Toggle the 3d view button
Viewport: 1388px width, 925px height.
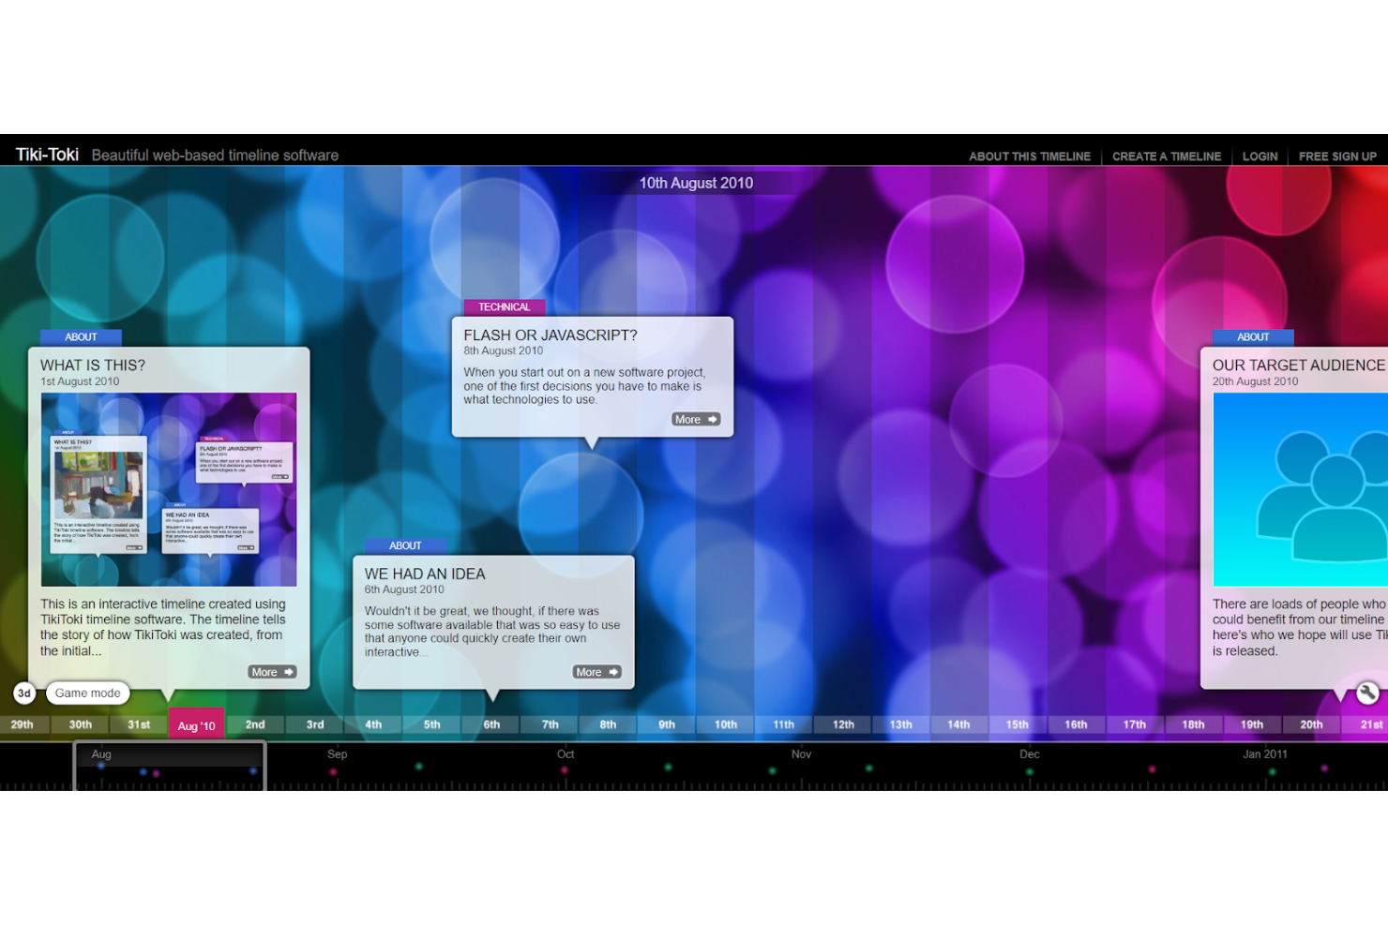[x=24, y=694]
